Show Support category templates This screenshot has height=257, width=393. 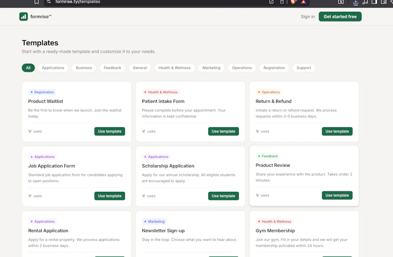click(x=304, y=68)
